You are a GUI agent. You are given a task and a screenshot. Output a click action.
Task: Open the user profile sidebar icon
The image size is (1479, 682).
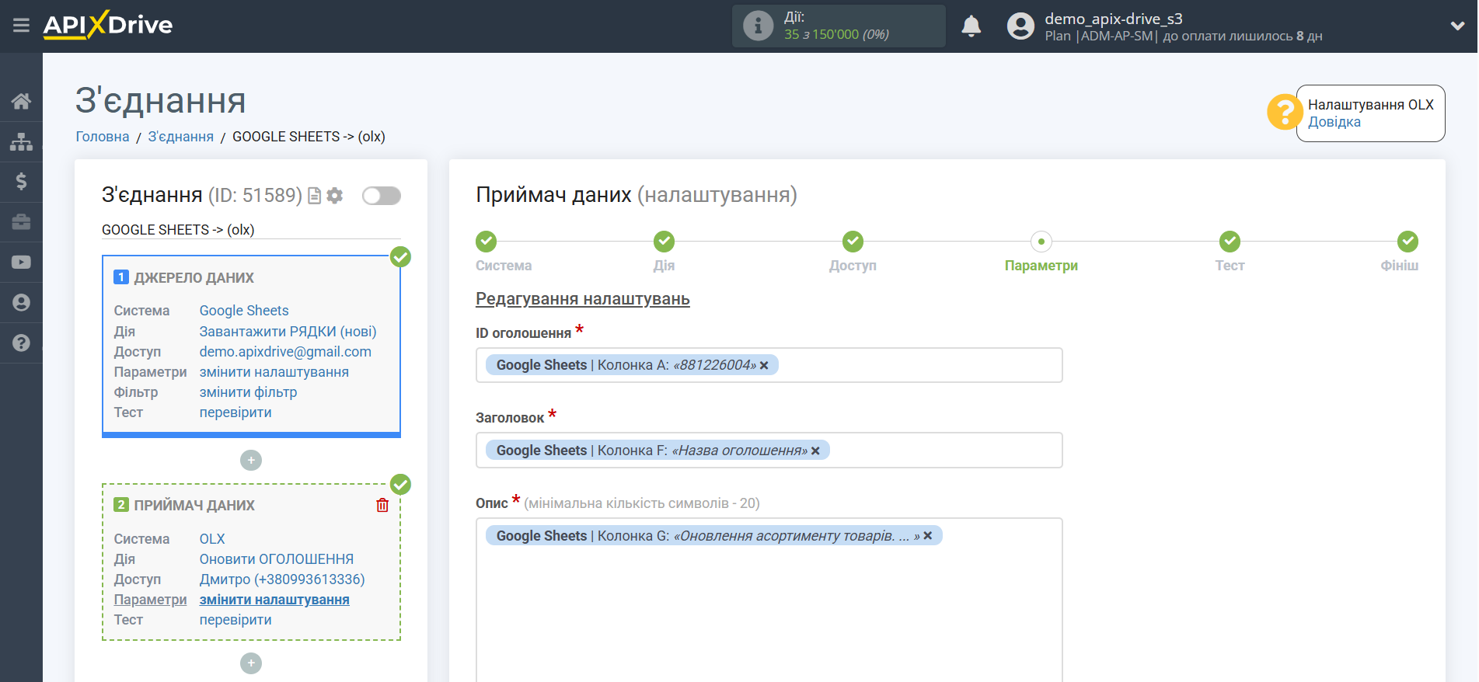click(x=21, y=303)
